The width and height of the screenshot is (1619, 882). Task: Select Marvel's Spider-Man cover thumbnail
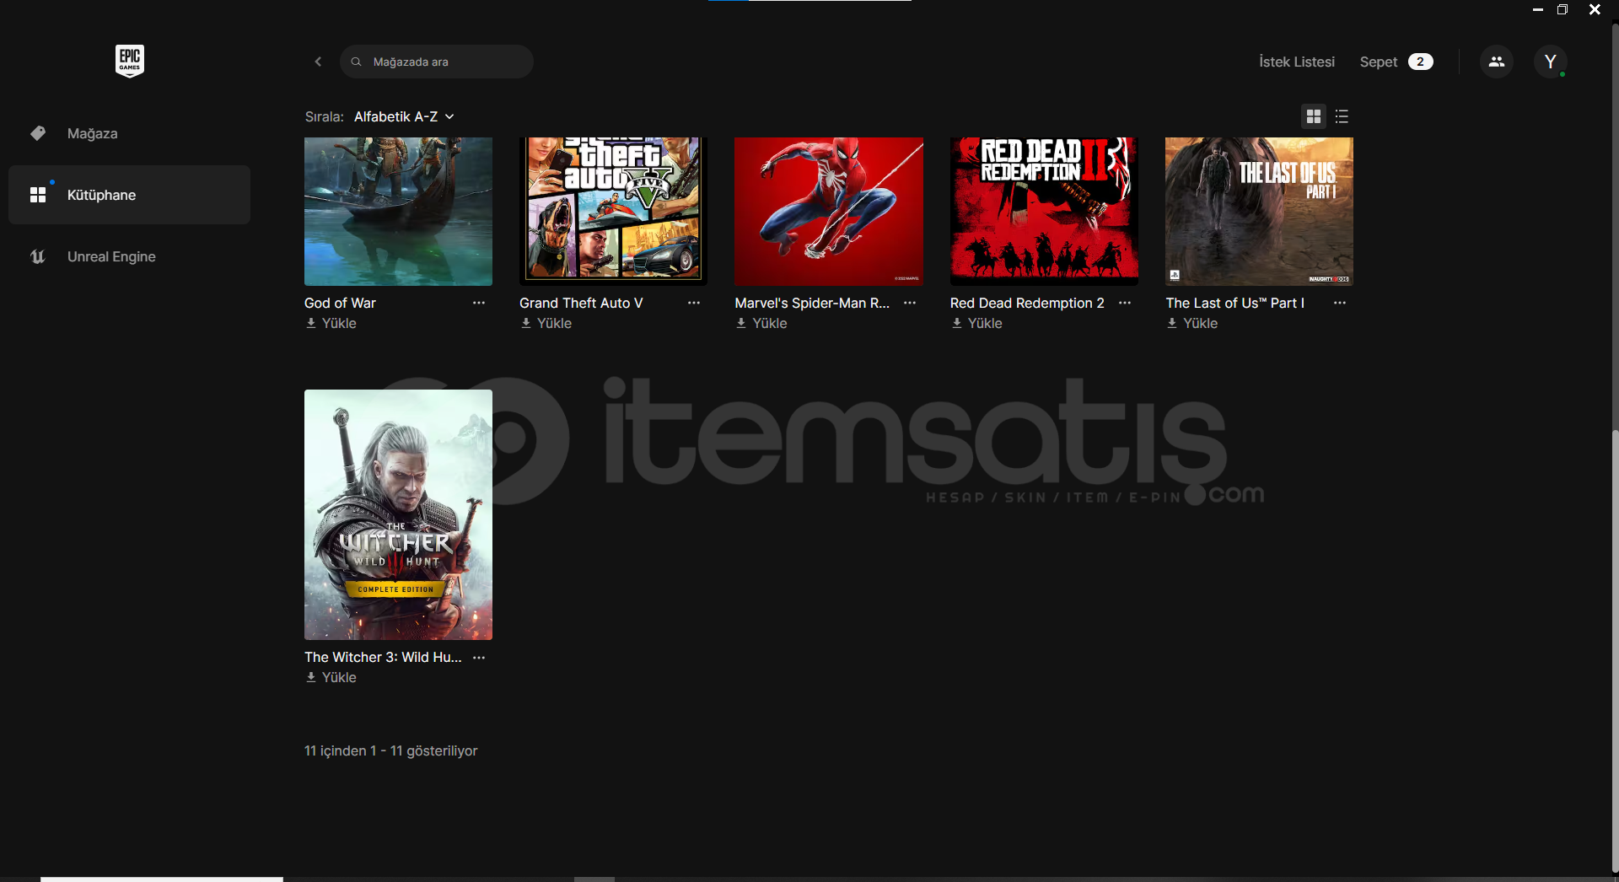[829, 212]
